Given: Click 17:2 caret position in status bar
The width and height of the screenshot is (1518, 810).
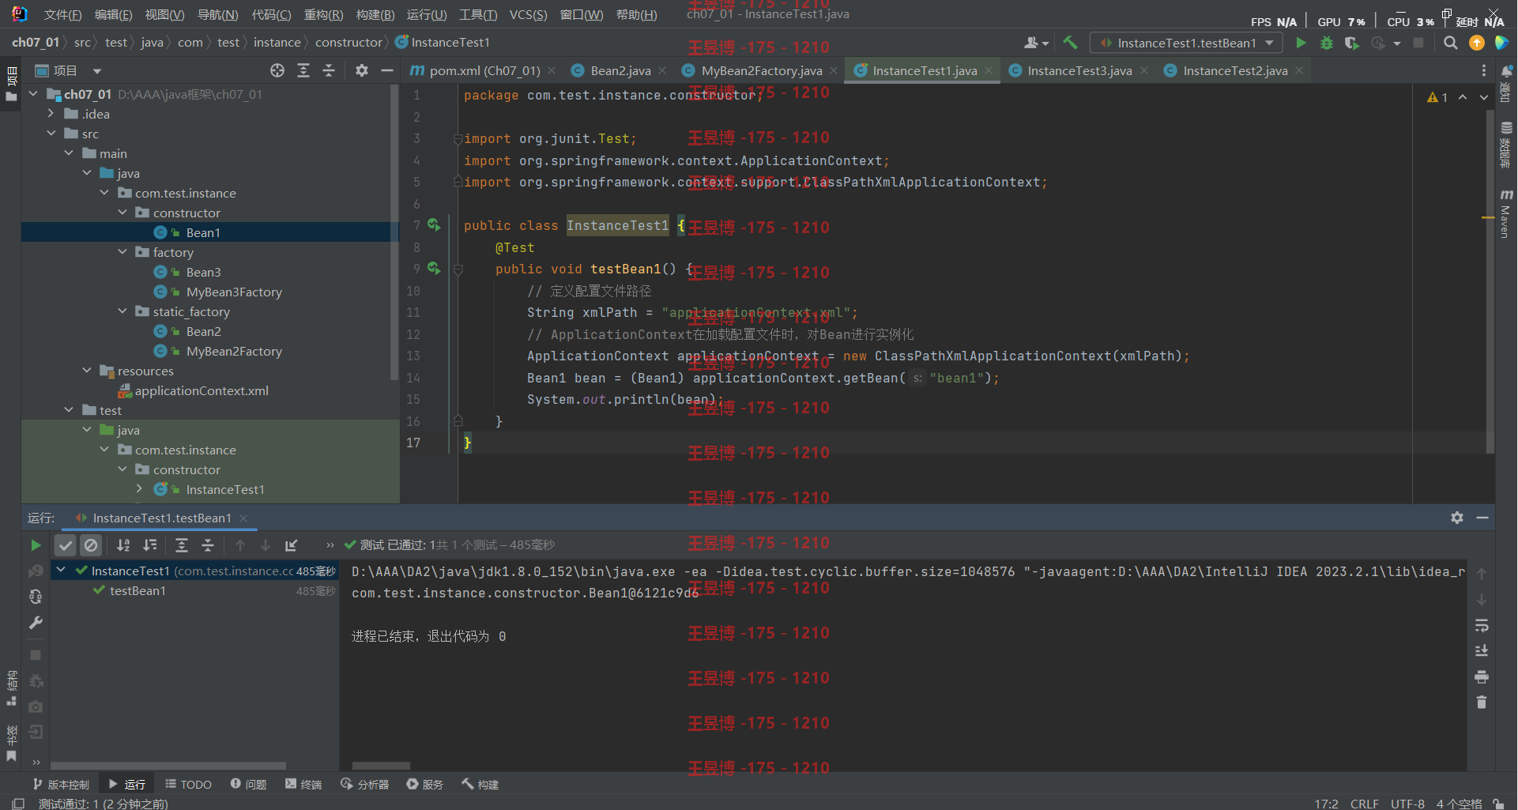Looking at the screenshot, I should (1326, 804).
